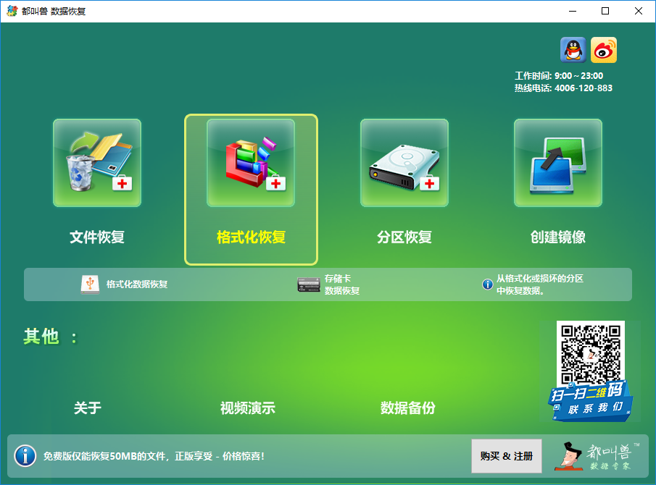
Task: Click the QR code contact image
Action: [x=591, y=355]
